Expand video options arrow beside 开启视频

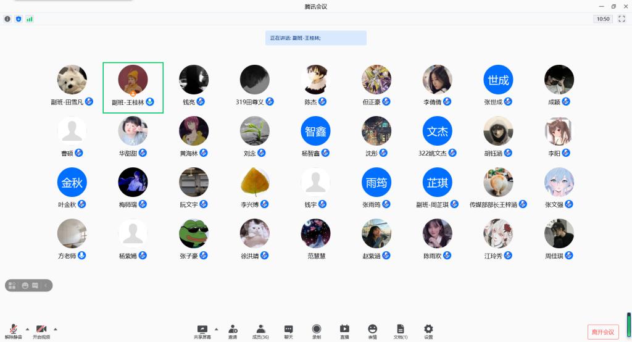pos(56,329)
